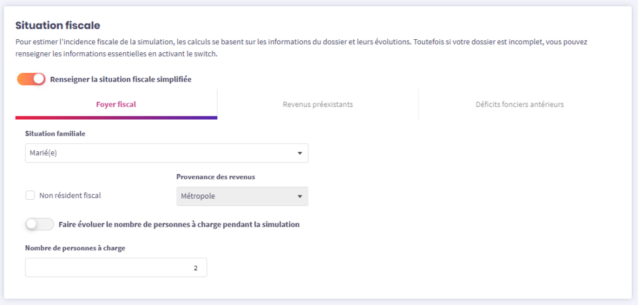Screen dimensions: 638x305
Task: Enable the dependents evolution switch
Action: coord(39,224)
